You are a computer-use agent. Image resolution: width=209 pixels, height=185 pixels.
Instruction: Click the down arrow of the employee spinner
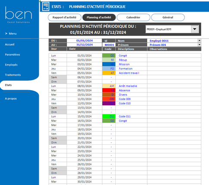199,45
